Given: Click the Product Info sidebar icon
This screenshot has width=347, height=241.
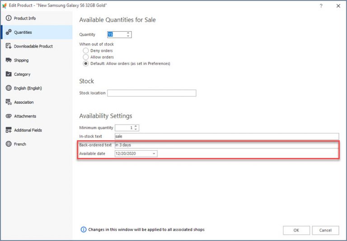Looking at the screenshot, I should coord(9,19).
